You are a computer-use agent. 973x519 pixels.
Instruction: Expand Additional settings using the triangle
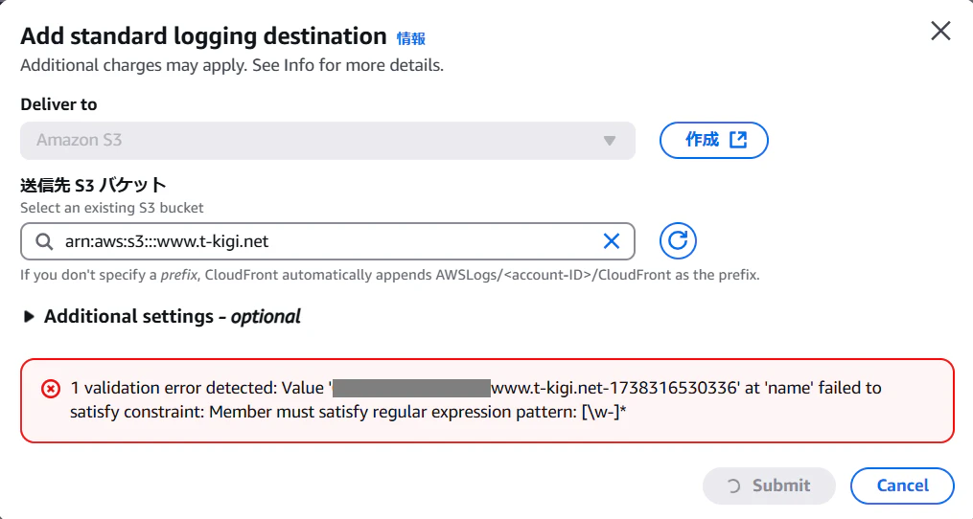click(29, 317)
